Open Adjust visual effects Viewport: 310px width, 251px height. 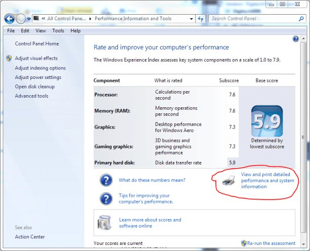tap(36, 58)
